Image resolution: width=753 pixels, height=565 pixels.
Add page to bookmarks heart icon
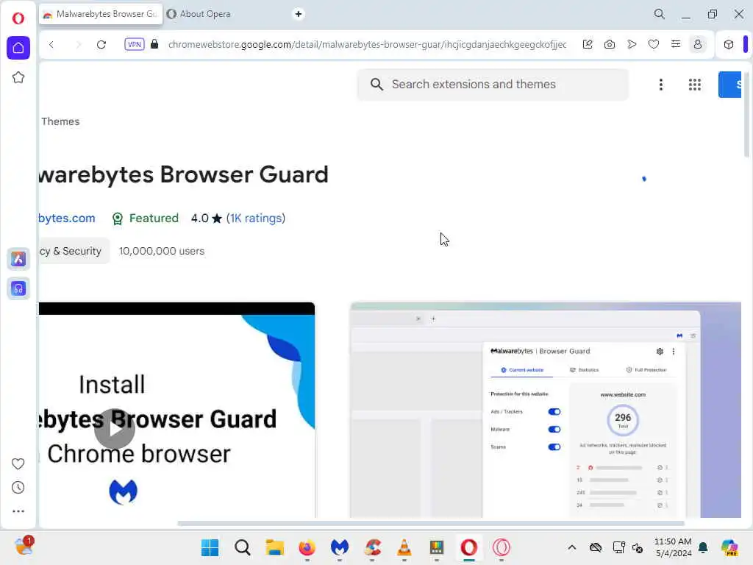654,44
